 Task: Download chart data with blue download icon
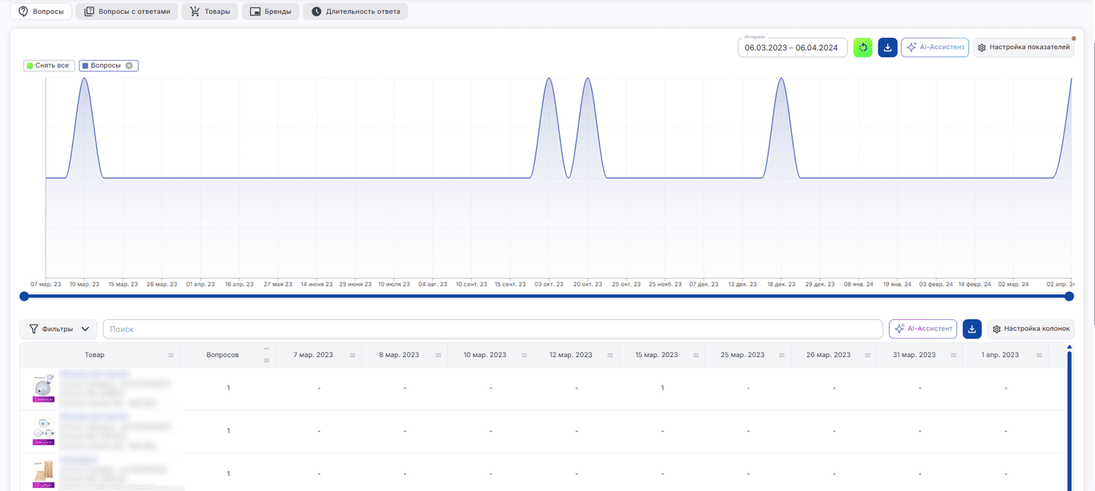(x=888, y=48)
